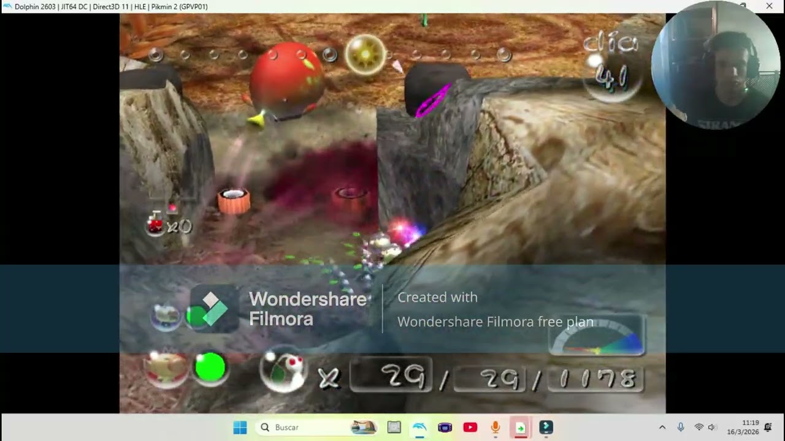The image size is (785, 441).
Task: Click the webcam overlay circle
Action: [715, 66]
